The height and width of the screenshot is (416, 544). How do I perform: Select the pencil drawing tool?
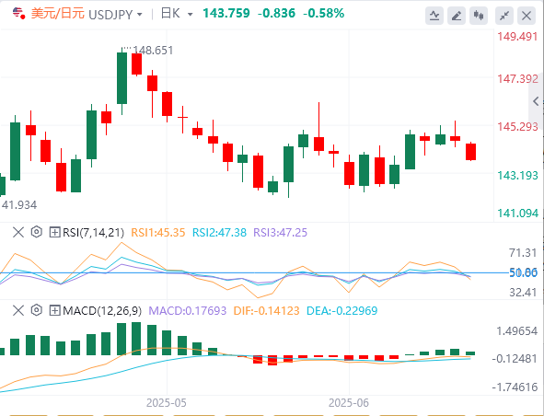pyautogui.click(x=457, y=16)
